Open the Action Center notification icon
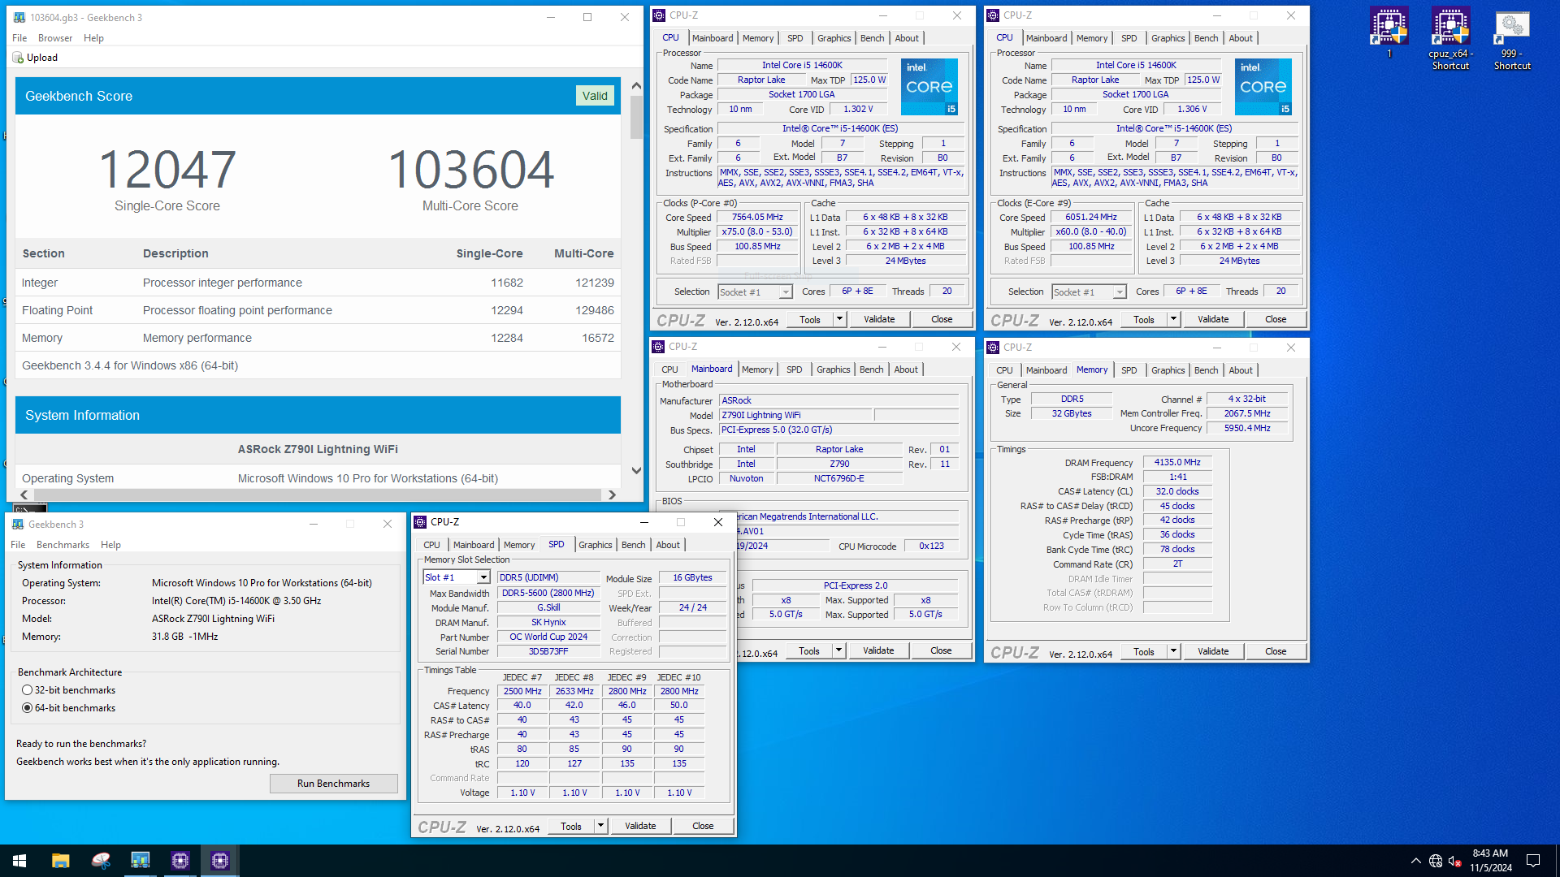This screenshot has width=1560, height=877. 1533,861
